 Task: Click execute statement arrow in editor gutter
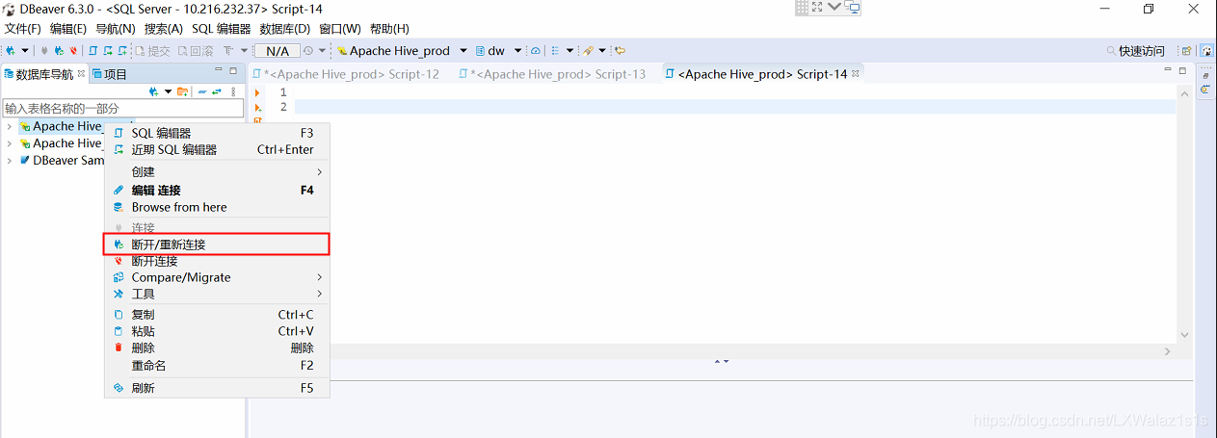(257, 92)
